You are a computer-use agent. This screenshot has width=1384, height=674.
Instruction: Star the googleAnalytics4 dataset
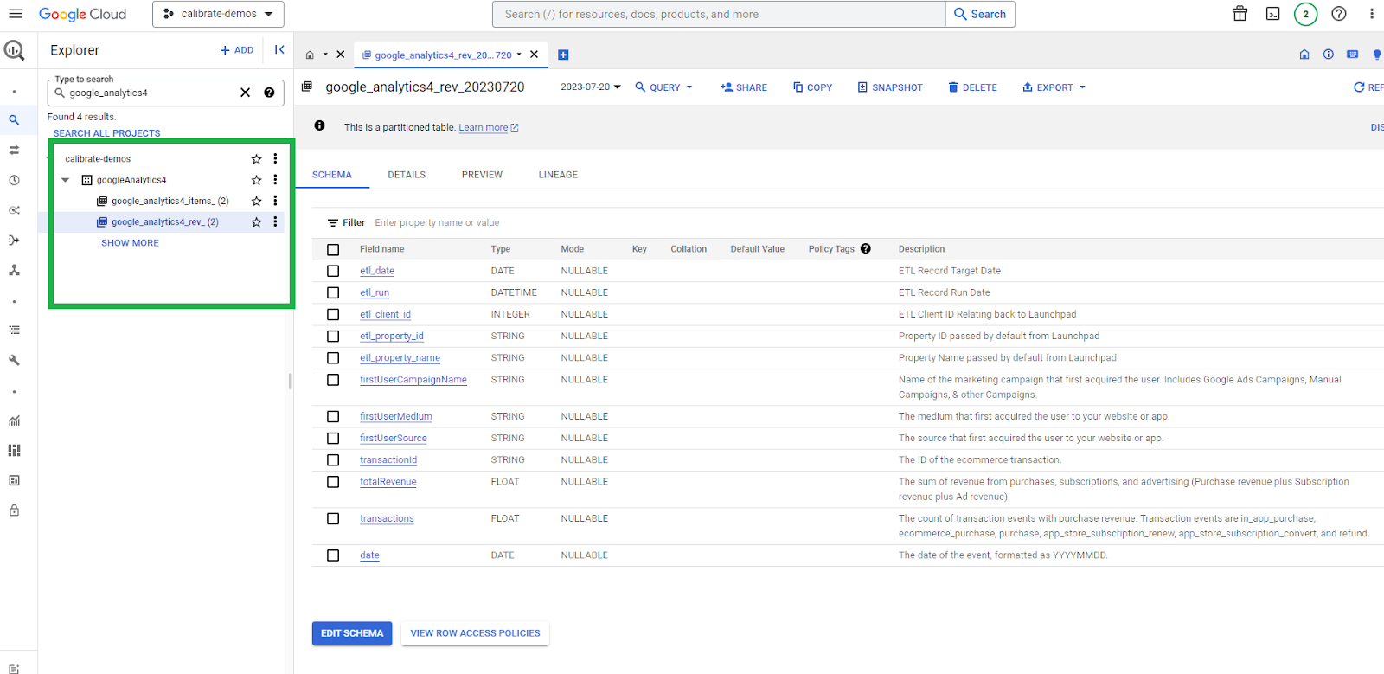coord(257,180)
